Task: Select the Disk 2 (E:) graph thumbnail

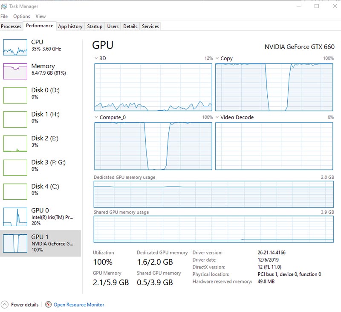Action: (15, 143)
